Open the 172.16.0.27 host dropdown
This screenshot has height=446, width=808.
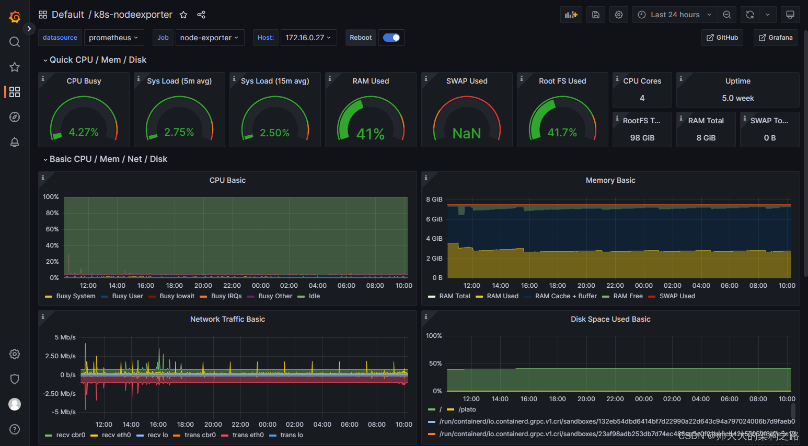(308, 38)
